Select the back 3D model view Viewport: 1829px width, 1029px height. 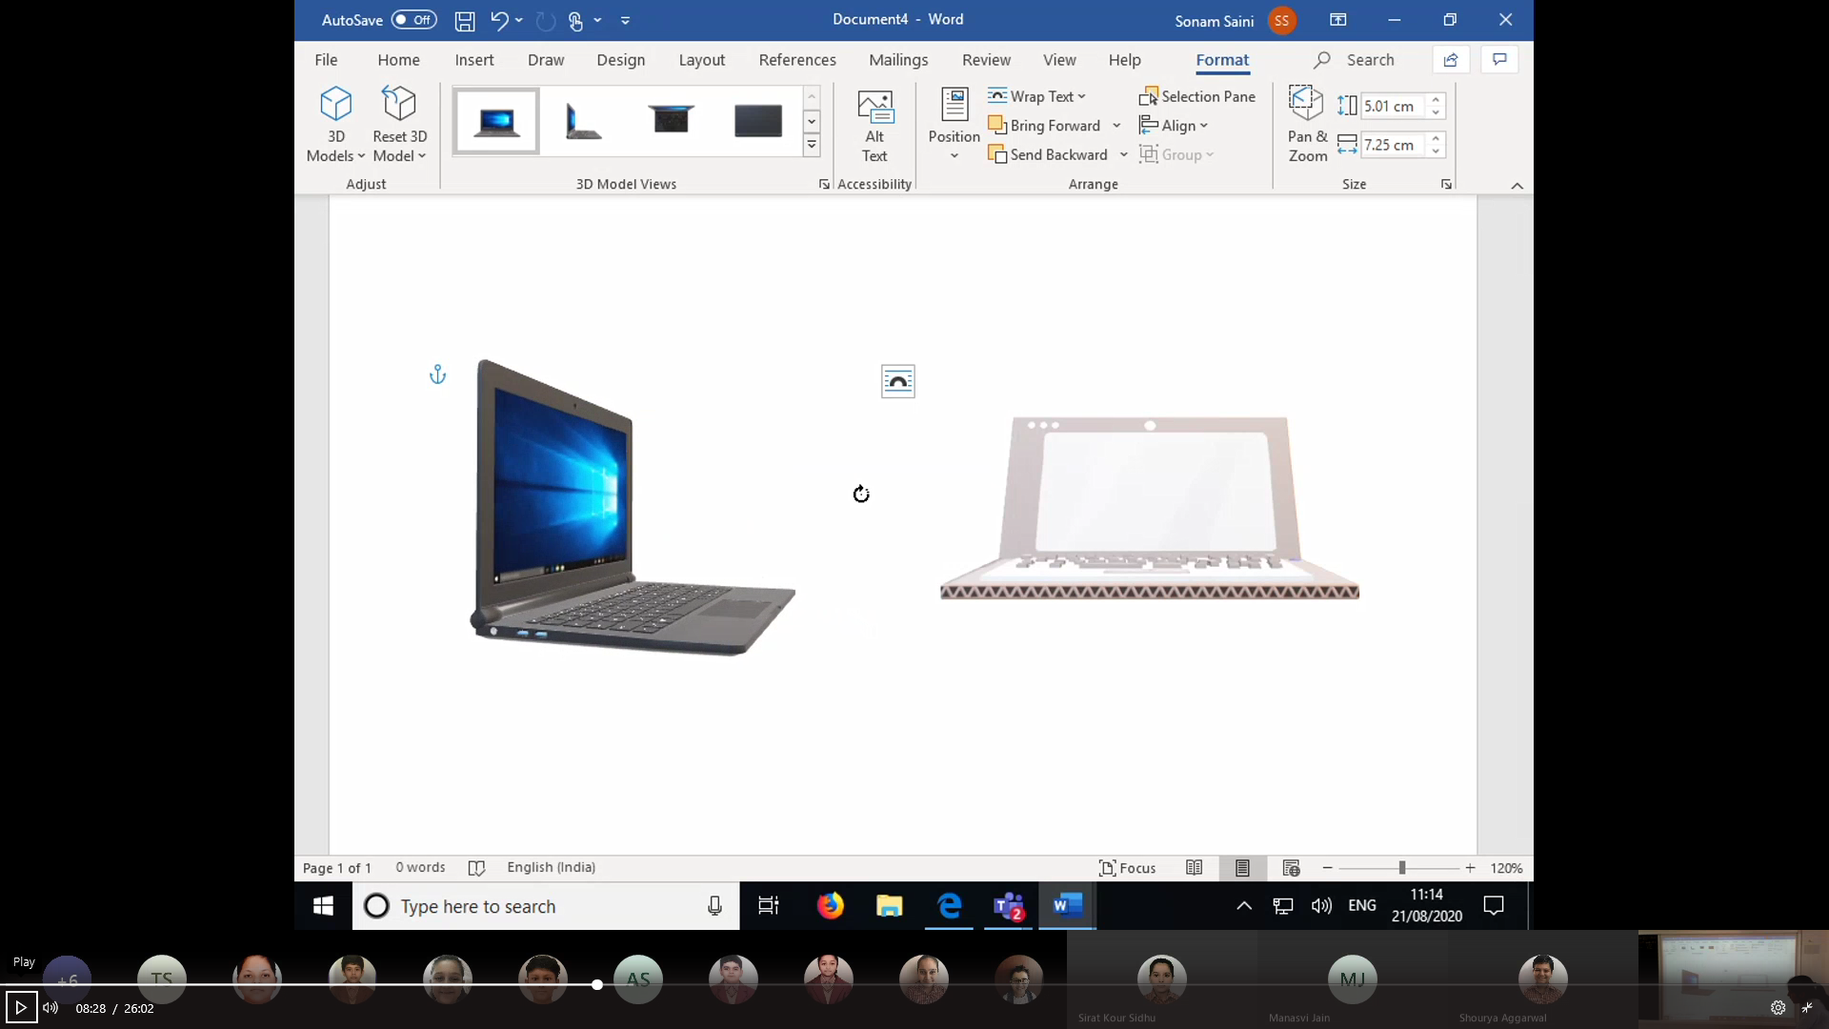tap(758, 121)
